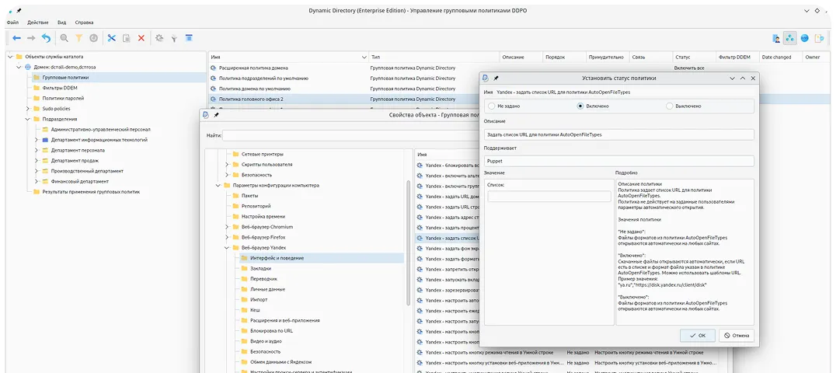The image size is (836, 373).
Task: Select the "Включено" radio button
Action: (580, 106)
